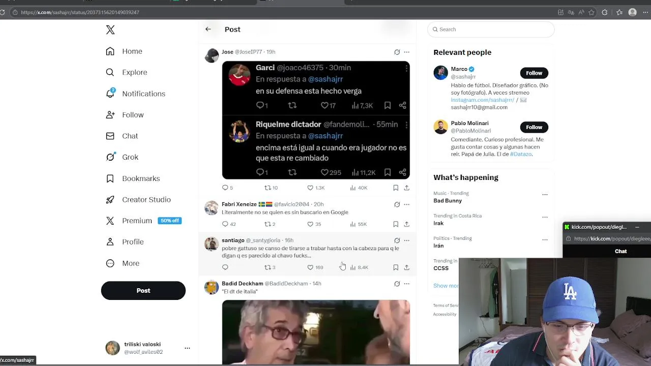The height and width of the screenshot is (366, 651).
Task: Bookmark santiago's post
Action: pyautogui.click(x=396, y=267)
